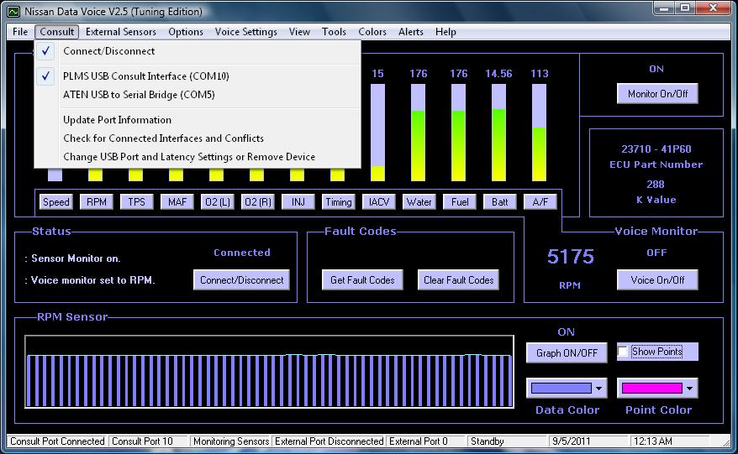Image resolution: width=738 pixels, height=454 pixels.
Task: Click the RPM Sensor graph area
Action: (x=269, y=372)
